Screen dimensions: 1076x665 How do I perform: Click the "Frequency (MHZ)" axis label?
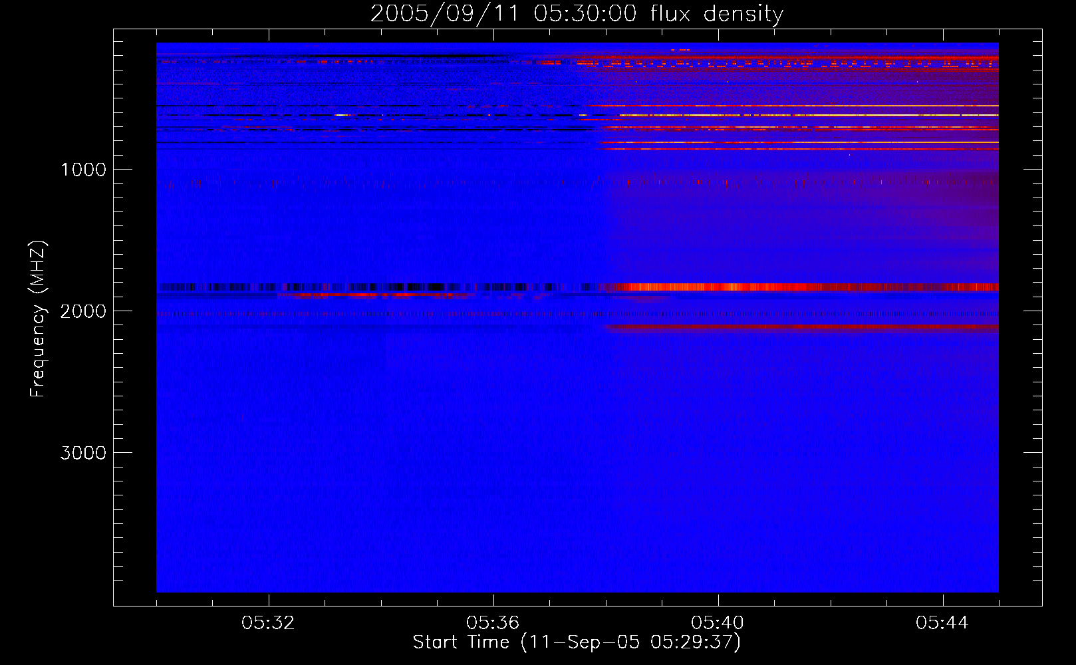(39, 319)
